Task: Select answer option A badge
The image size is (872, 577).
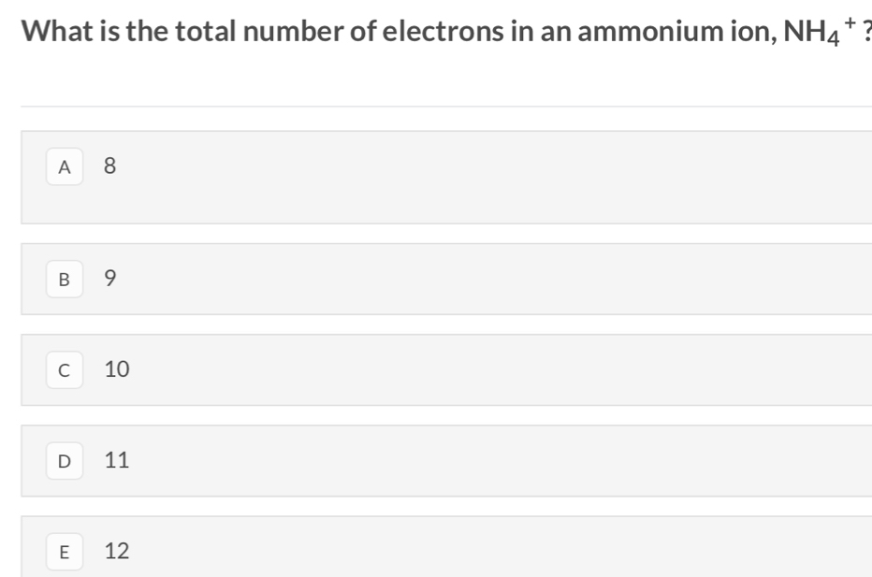Action: pos(65,166)
